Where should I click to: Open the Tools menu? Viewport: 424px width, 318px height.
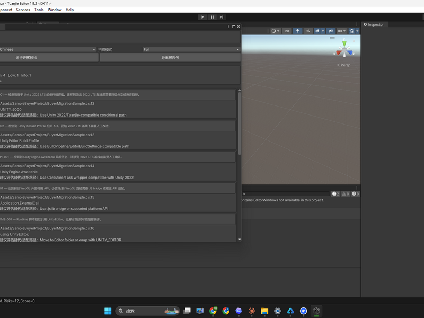pos(39,10)
